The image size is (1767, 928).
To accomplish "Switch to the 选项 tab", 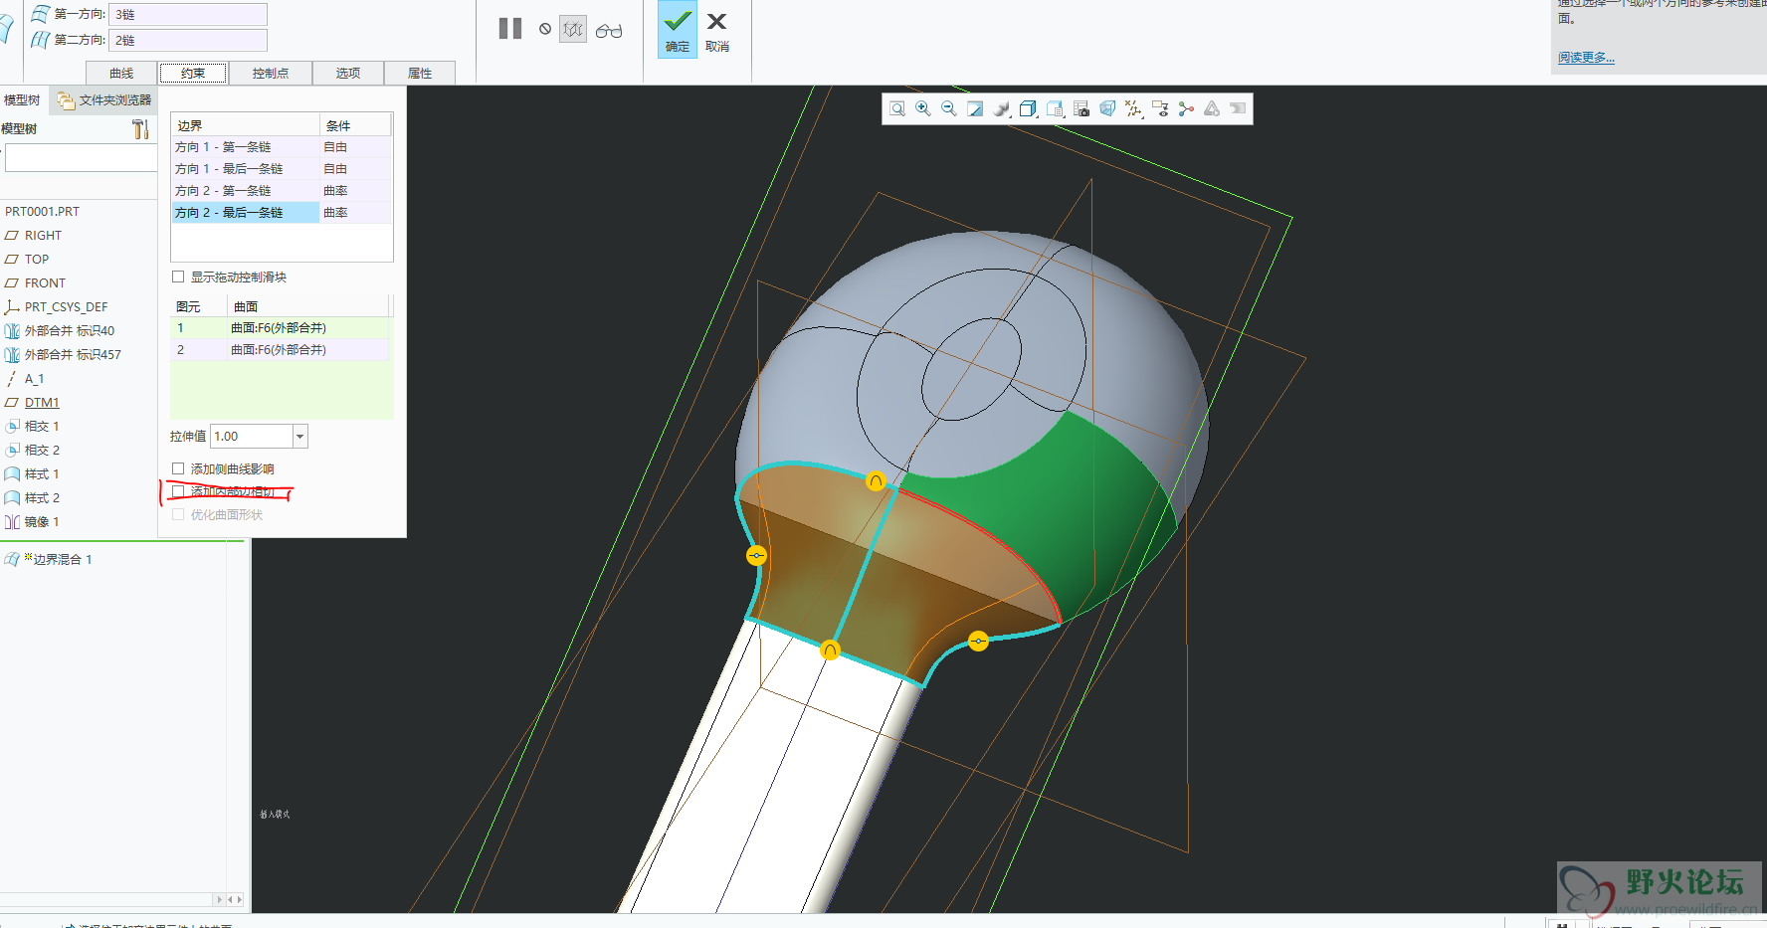I will pos(348,73).
